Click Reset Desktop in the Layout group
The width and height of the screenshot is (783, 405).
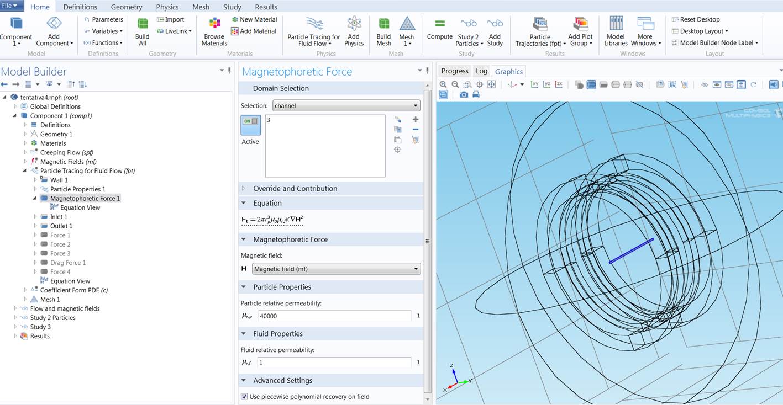pos(695,19)
